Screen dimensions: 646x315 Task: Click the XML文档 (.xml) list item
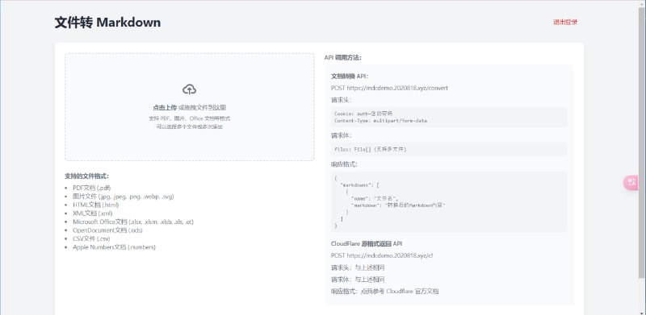click(92, 213)
